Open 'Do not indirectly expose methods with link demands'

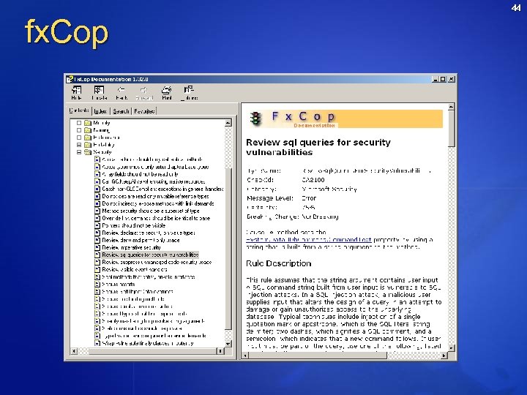(158, 203)
